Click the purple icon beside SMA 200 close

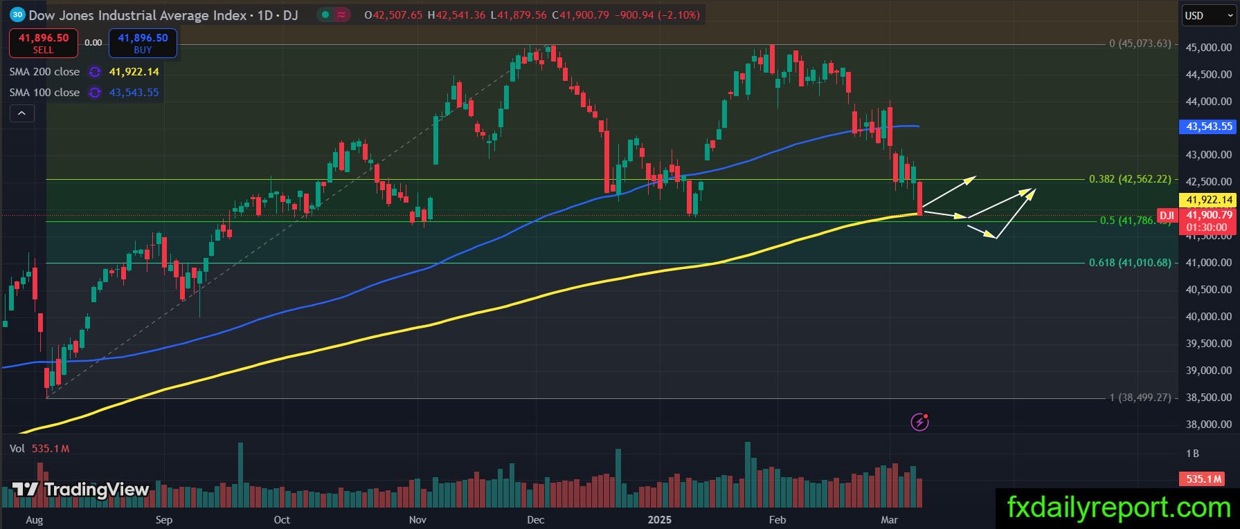click(x=95, y=72)
